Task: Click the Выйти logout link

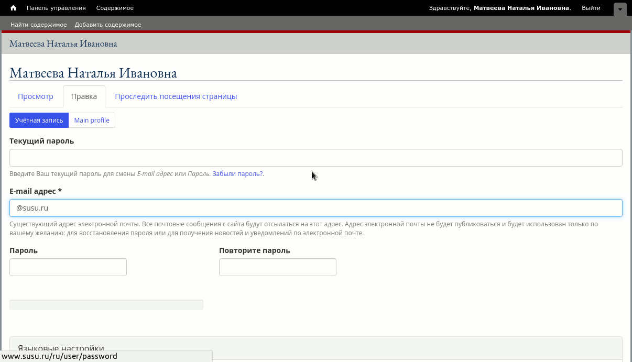Action: (x=591, y=8)
